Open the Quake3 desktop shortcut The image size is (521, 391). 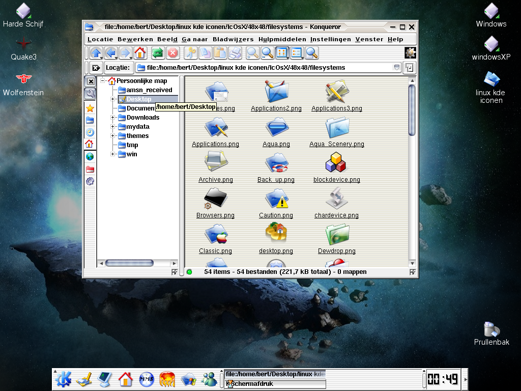point(23,49)
